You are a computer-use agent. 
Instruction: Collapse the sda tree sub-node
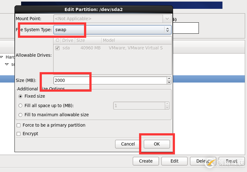(7, 64)
